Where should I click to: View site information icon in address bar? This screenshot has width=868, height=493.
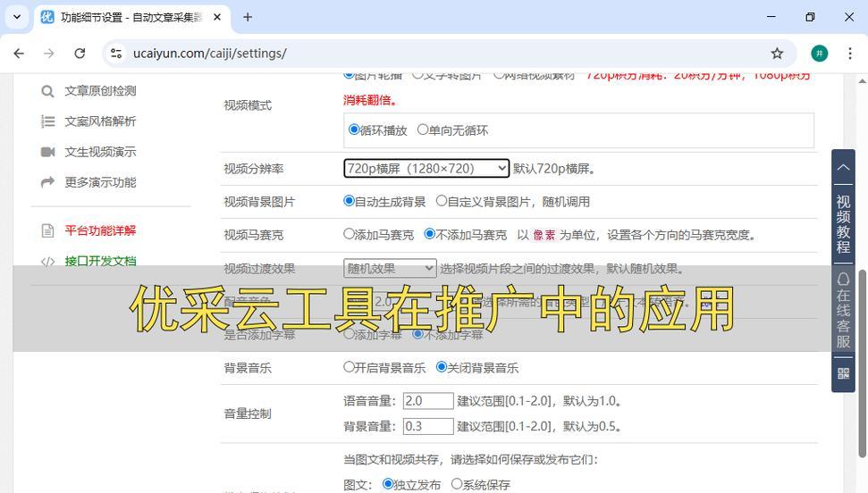[116, 53]
